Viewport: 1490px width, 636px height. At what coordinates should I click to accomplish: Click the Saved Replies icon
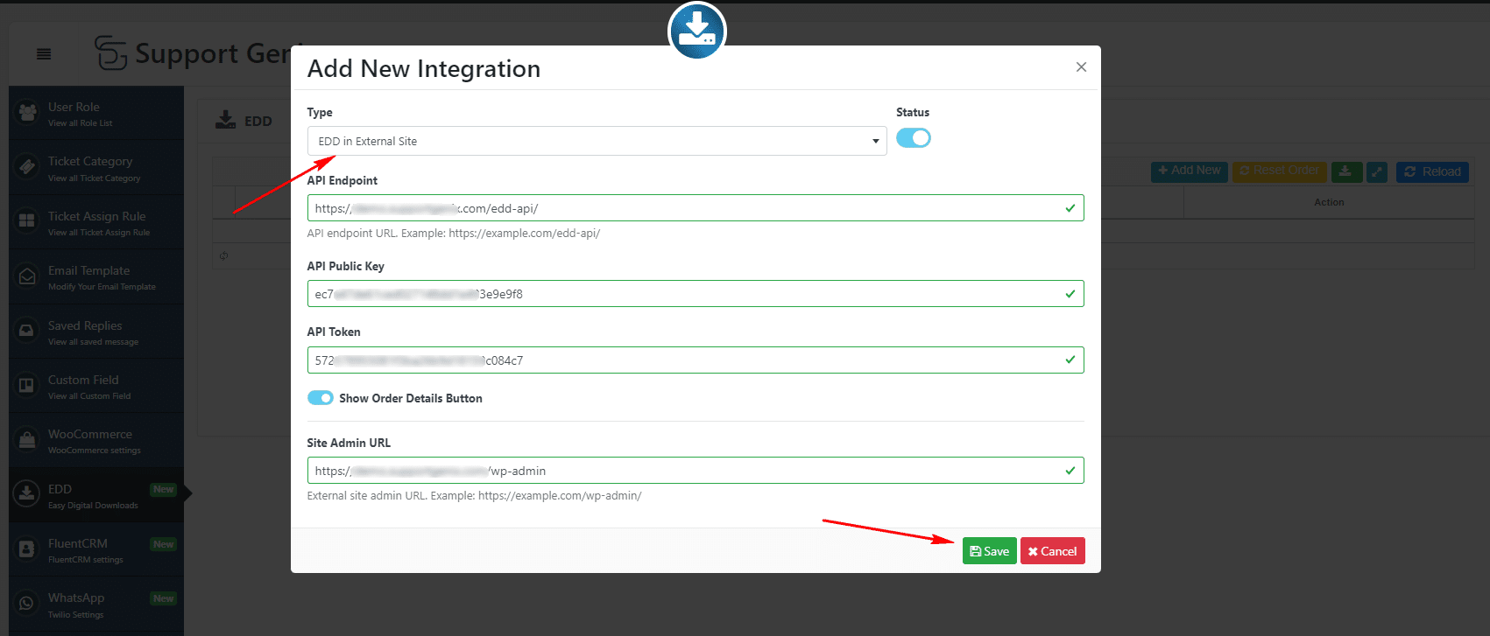pos(27,331)
